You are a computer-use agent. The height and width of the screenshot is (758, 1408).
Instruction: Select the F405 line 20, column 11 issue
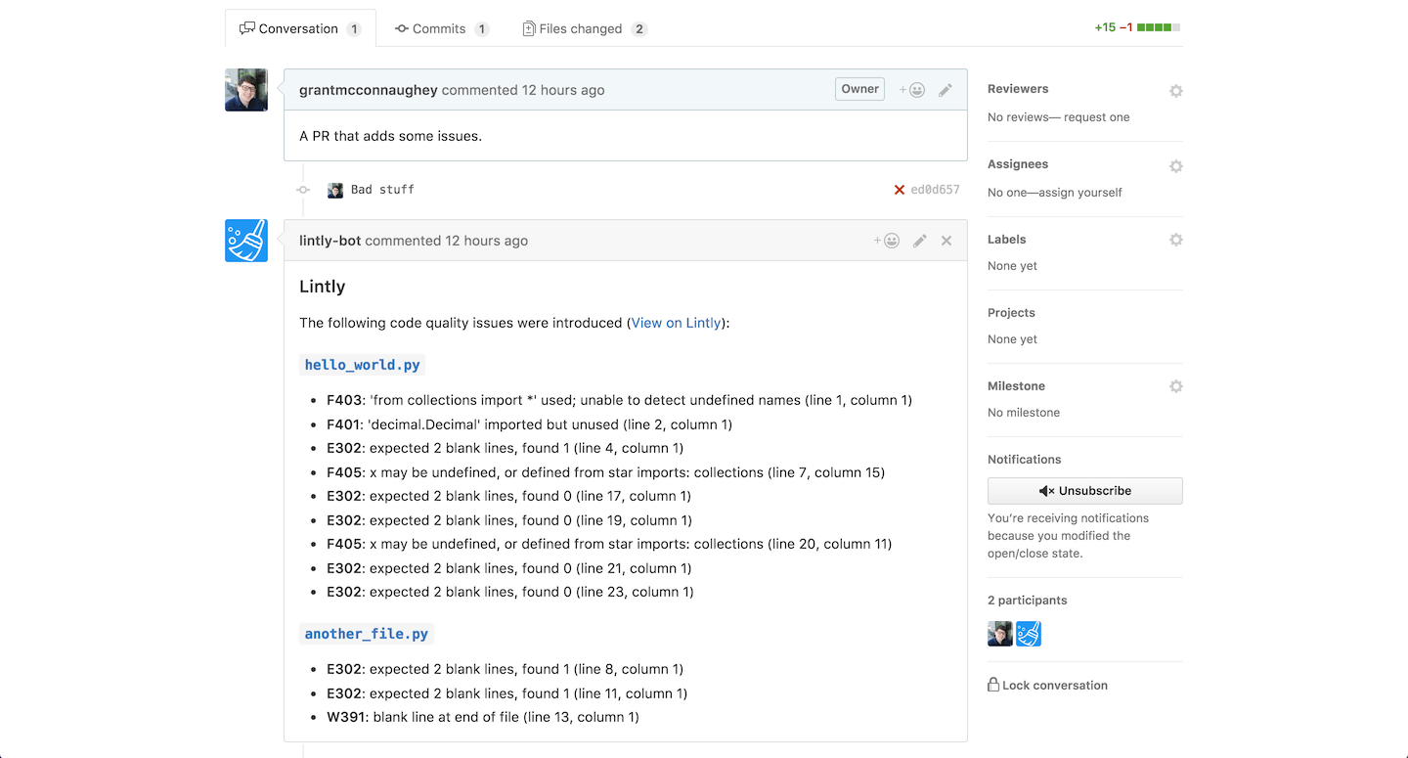[609, 544]
